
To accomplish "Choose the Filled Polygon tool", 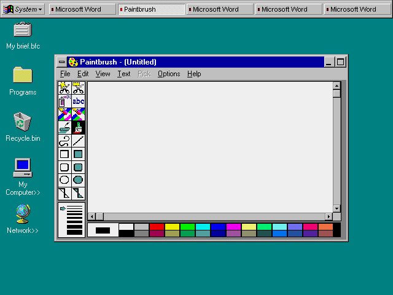I will (x=78, y=194).
